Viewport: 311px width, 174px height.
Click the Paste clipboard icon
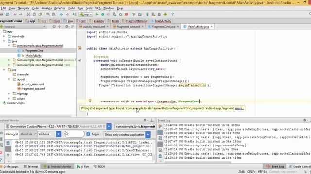click(x=40, y=14)
